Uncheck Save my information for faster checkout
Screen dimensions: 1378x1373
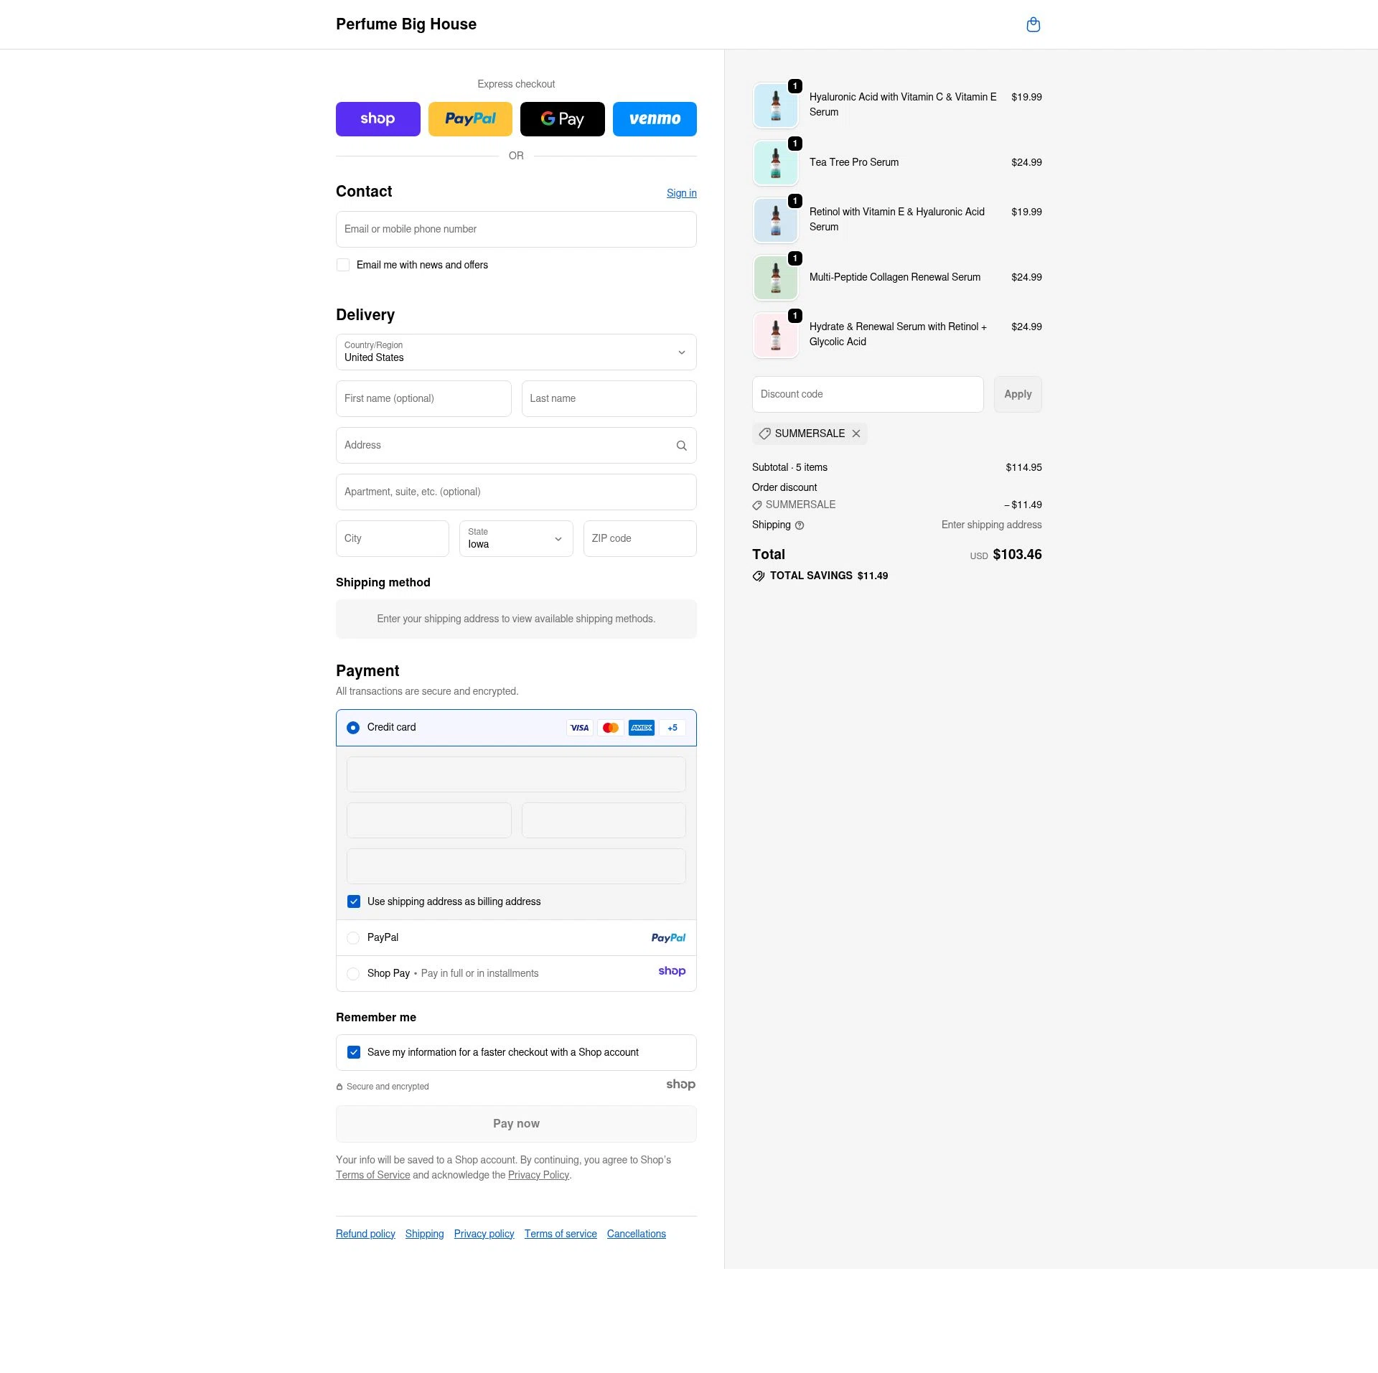coord(353,1052)
